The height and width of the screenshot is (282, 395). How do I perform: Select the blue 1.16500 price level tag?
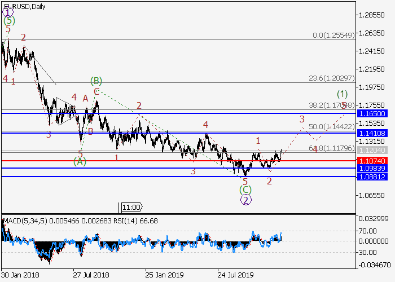click(x=372, y=113)
